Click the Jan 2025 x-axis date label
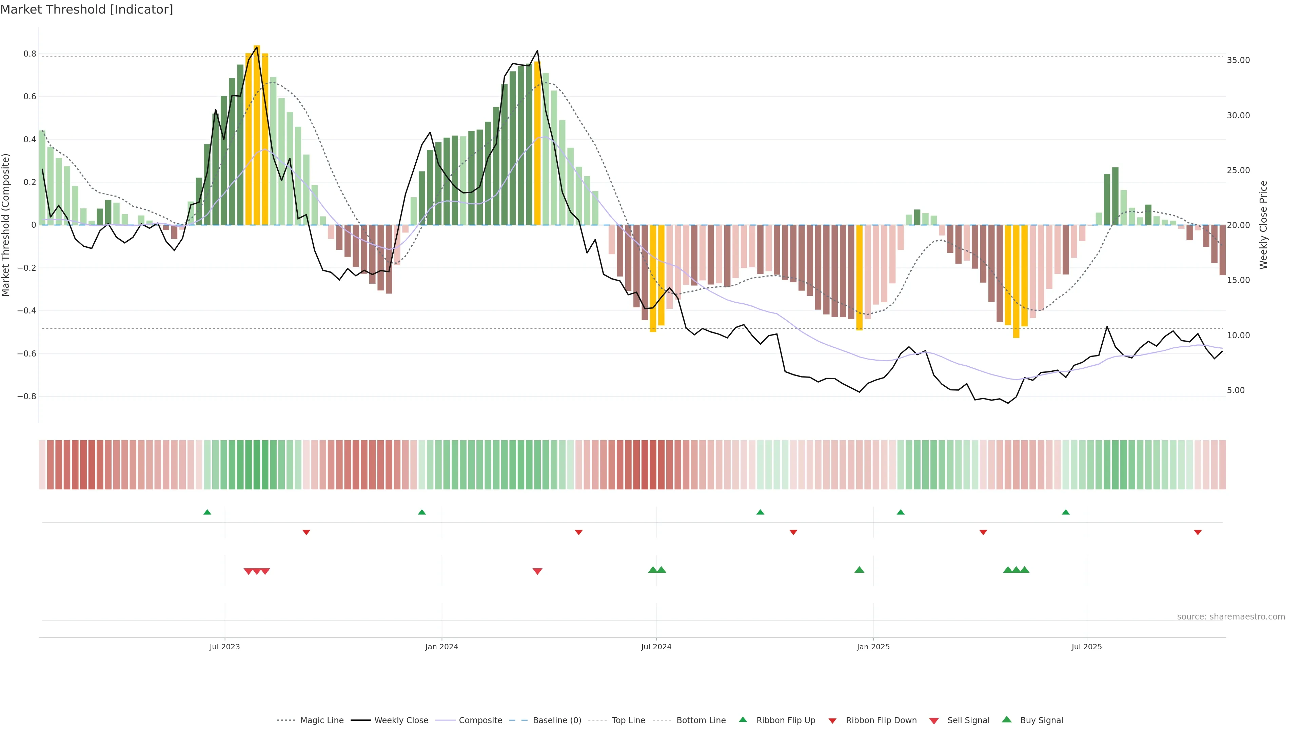Screen dimensions: 1302x732 click(x=873, y=647)
